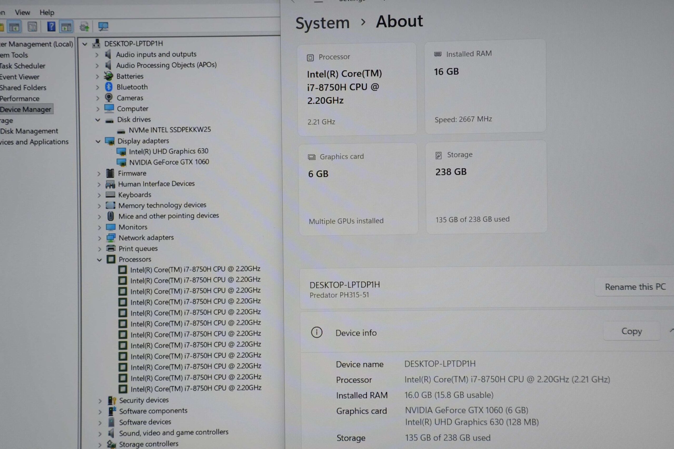Click the Copy button for Device info
The image size is (674, 449).
pyautogui.click(x=632, y=331)
